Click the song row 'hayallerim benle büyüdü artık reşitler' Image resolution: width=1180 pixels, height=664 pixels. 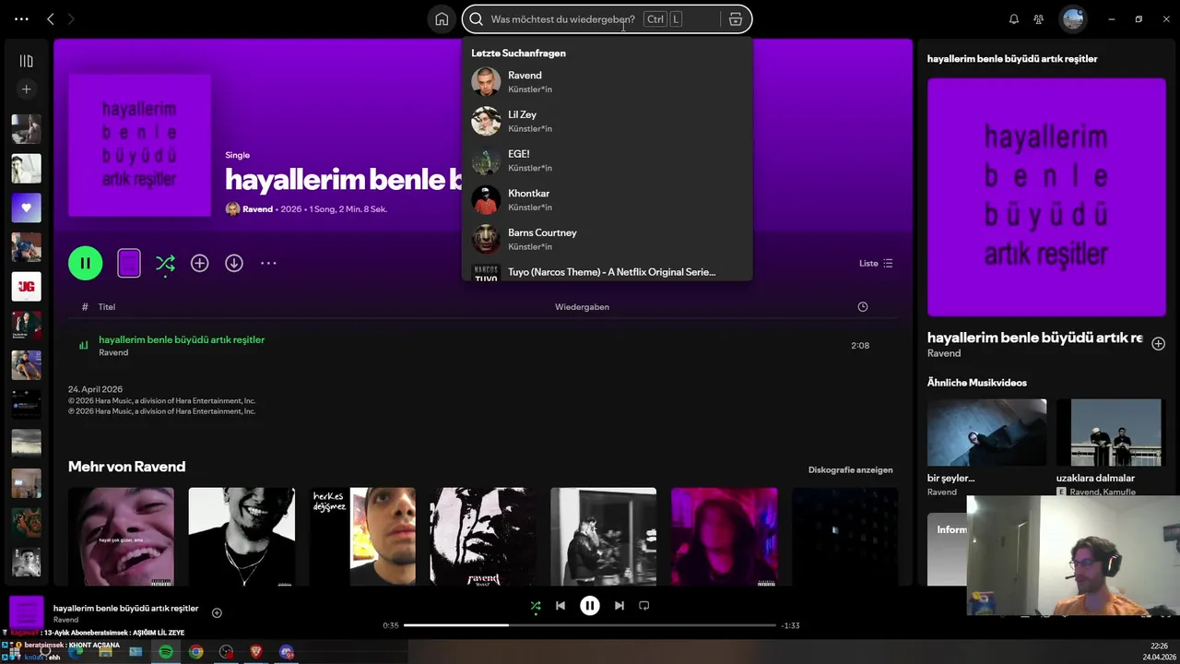click(x=482, y=345)
